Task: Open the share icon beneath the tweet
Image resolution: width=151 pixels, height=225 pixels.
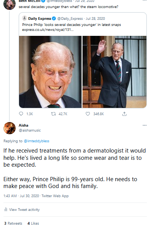Action: tap(124, 114)
